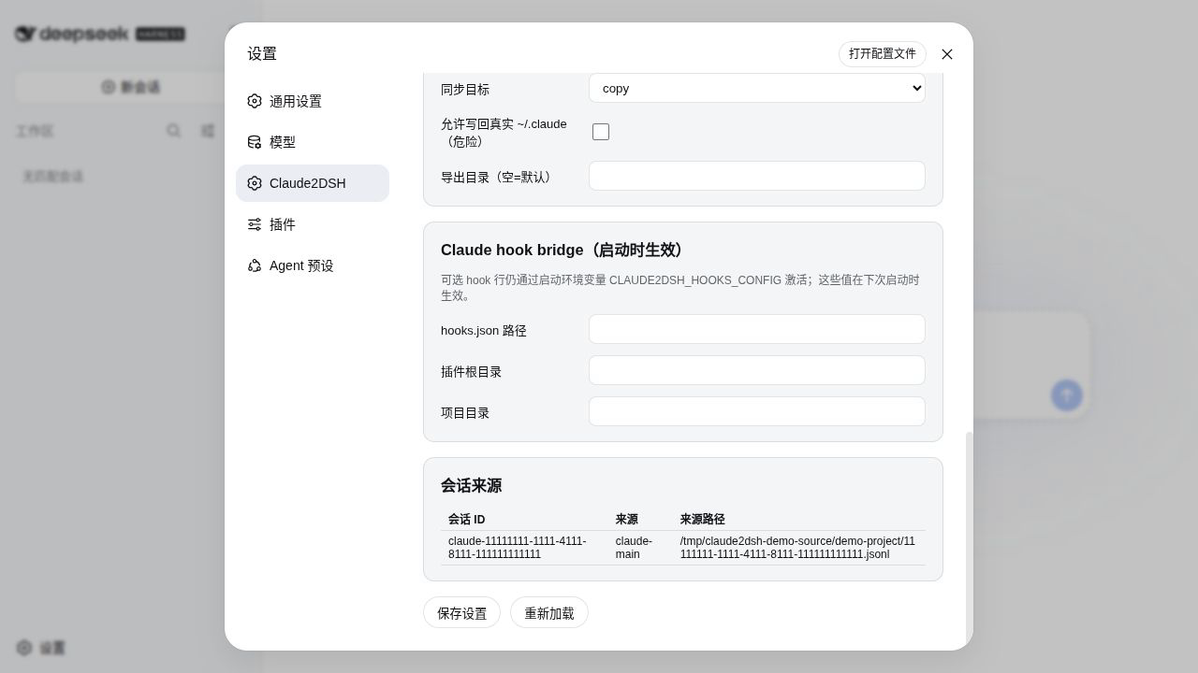Open the Agent 预设 section
The image size is (1198, 673).
click(x=313, y=265)
